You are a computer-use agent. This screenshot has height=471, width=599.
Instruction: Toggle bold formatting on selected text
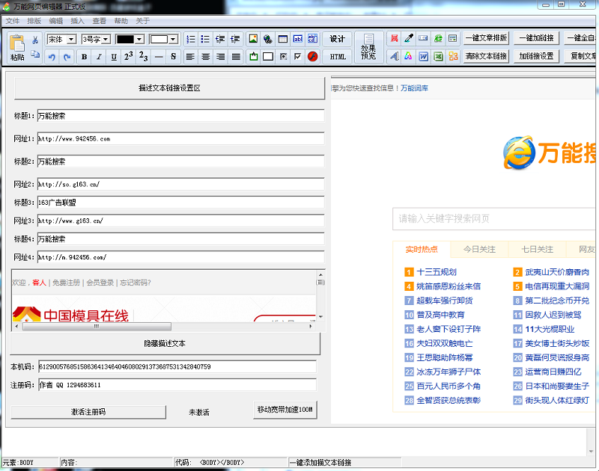point(83,57)
